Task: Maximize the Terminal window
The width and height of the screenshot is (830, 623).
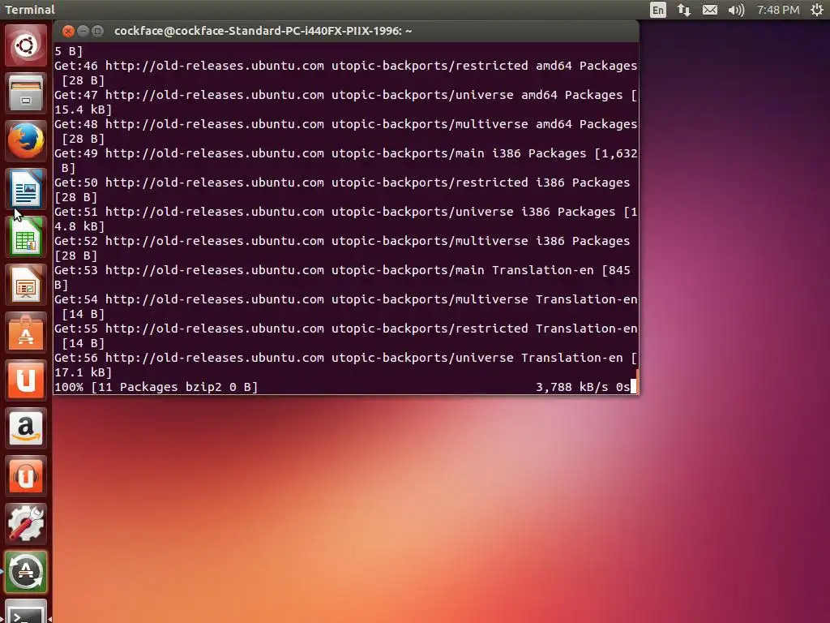Action: [x=97, y=31]
